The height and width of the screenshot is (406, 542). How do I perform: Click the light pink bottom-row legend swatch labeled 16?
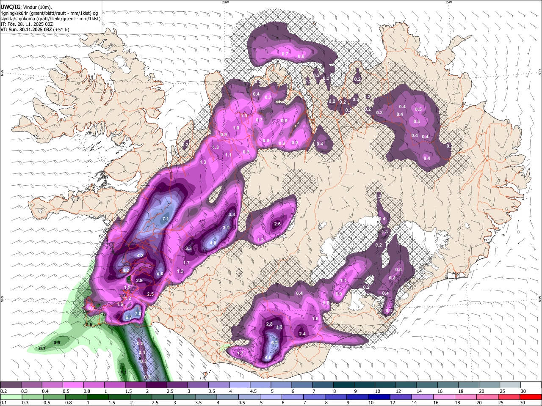click(444, 397)
